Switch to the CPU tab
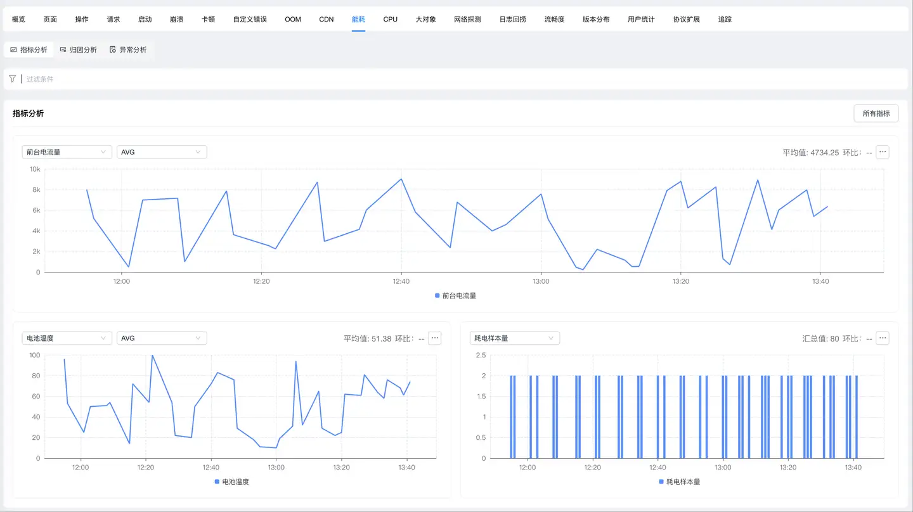The image size is (913, 512). coord(391,20)
